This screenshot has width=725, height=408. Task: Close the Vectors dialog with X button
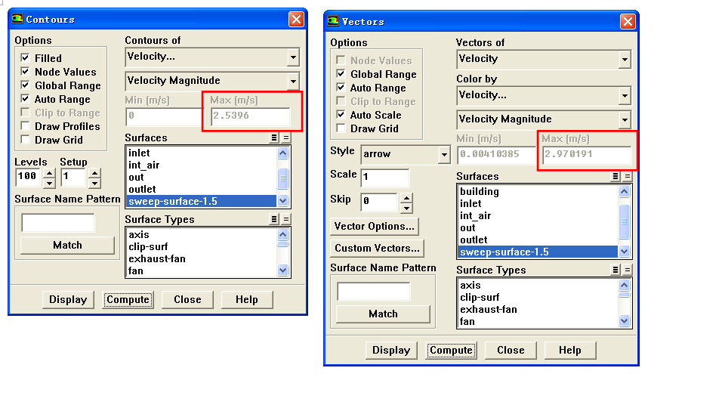(x=628, y=21)
